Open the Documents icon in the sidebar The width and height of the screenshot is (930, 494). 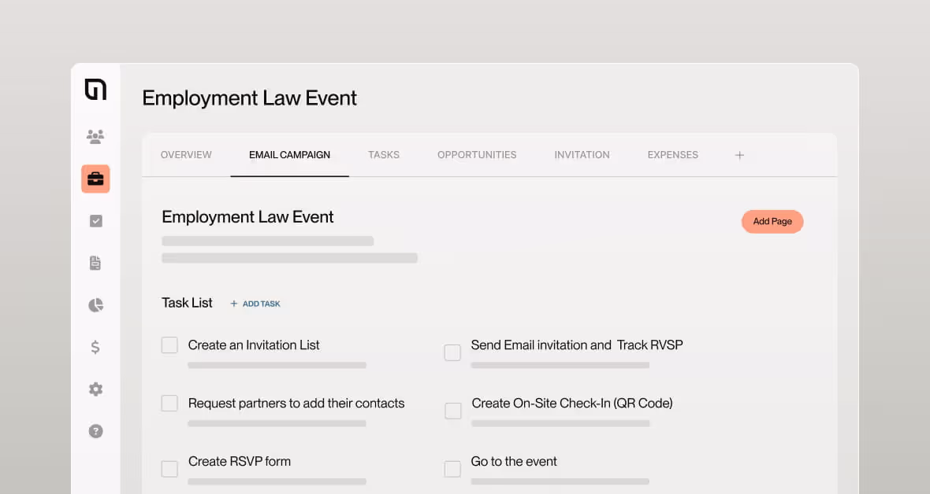pyautogui.click(x=95, y=262)
